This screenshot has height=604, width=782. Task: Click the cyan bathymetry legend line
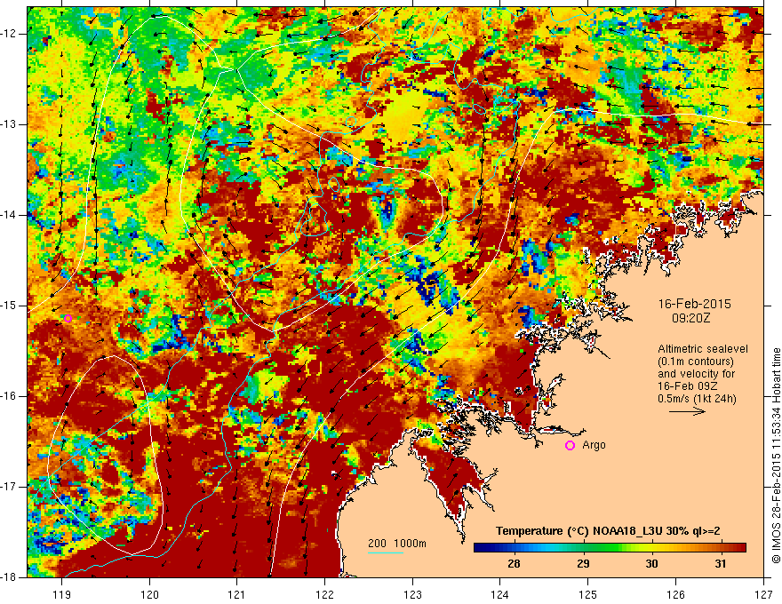(x=386, y=552)
